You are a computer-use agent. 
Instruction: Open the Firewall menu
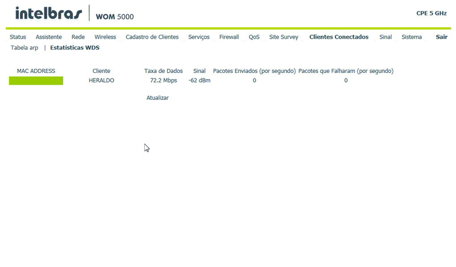(x=229, y=37)
